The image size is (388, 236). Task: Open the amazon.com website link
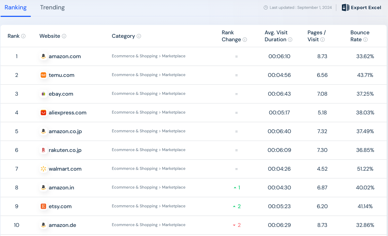click(65, 56)
